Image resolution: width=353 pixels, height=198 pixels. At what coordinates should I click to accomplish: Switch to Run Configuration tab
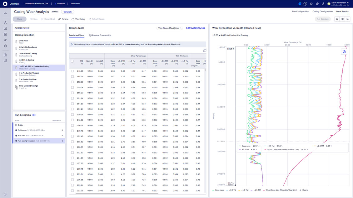pos(300,12)
